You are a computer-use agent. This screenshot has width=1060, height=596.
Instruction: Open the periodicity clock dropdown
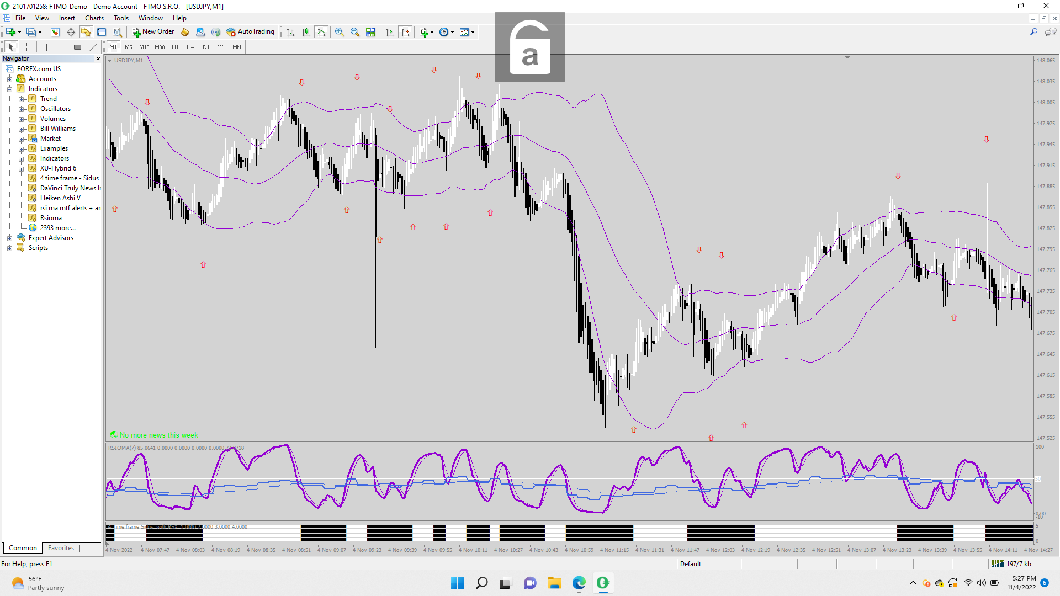pyautogui.click(x=452, y=32)
